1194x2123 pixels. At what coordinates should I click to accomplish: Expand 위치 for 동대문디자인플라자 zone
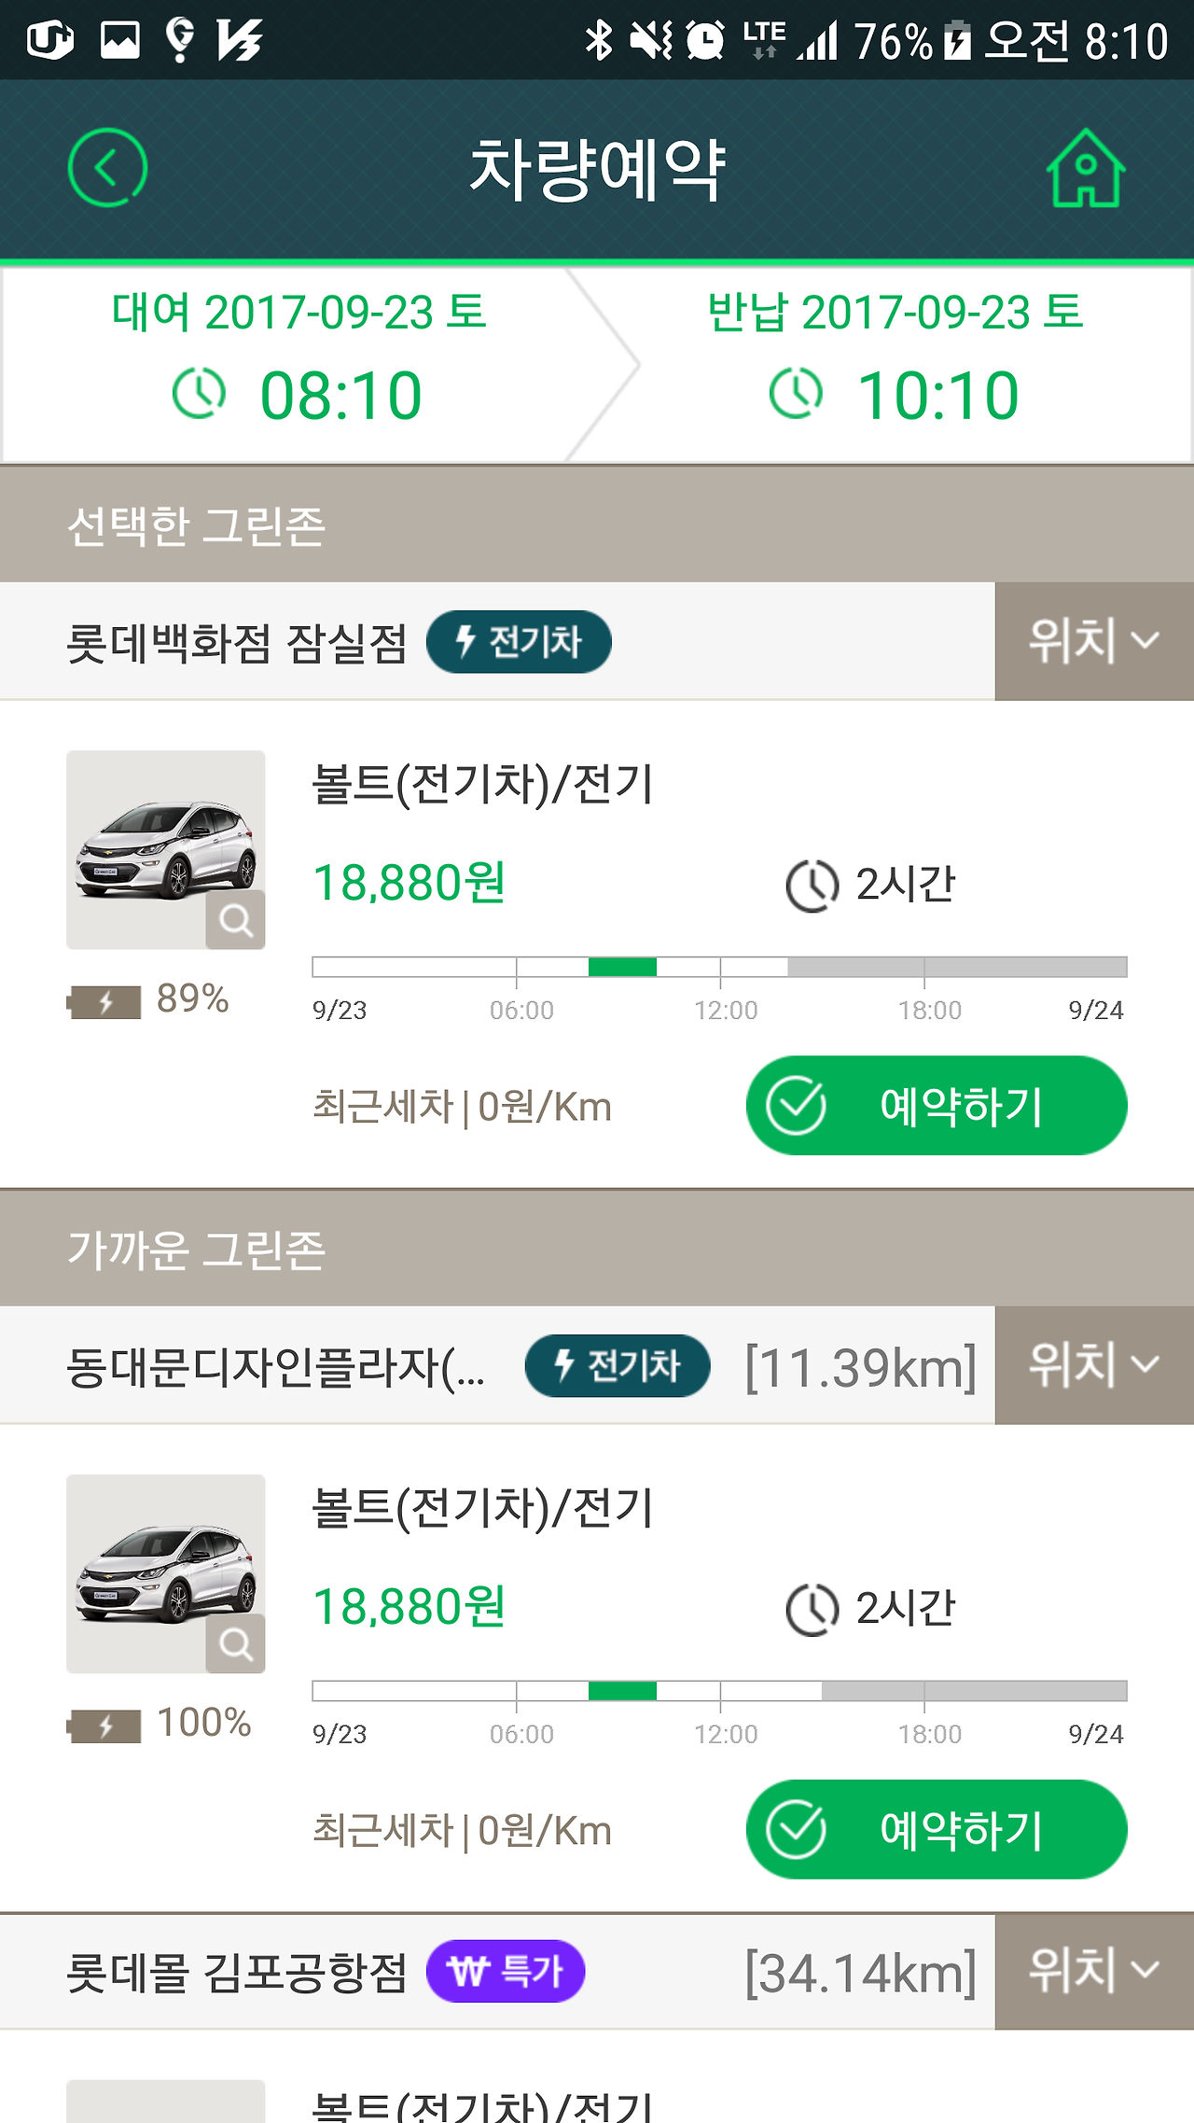point(1093,1365)
